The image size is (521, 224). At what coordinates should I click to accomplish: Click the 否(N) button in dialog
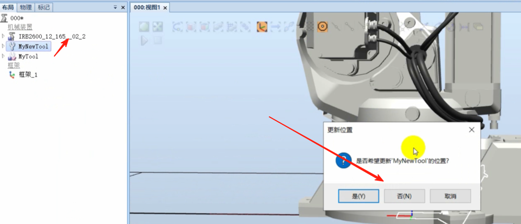click(x=404, y=196)
